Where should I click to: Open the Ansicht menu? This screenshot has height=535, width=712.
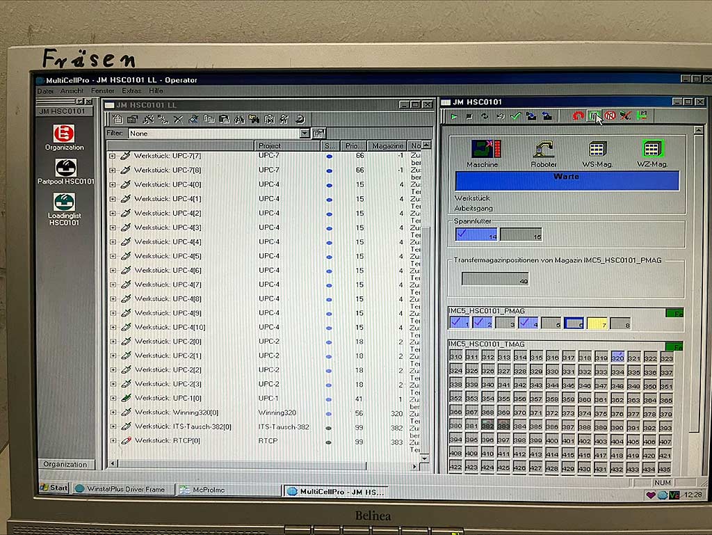[72, 91]
